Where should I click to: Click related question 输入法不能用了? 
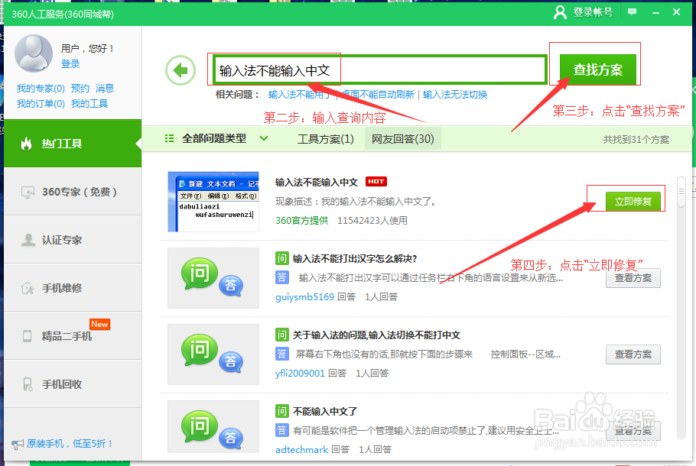click(x=300, y=95)
